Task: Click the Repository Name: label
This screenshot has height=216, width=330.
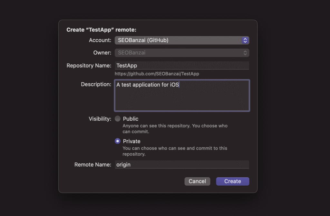Action: pyautogui.click(x=89, y=66)
